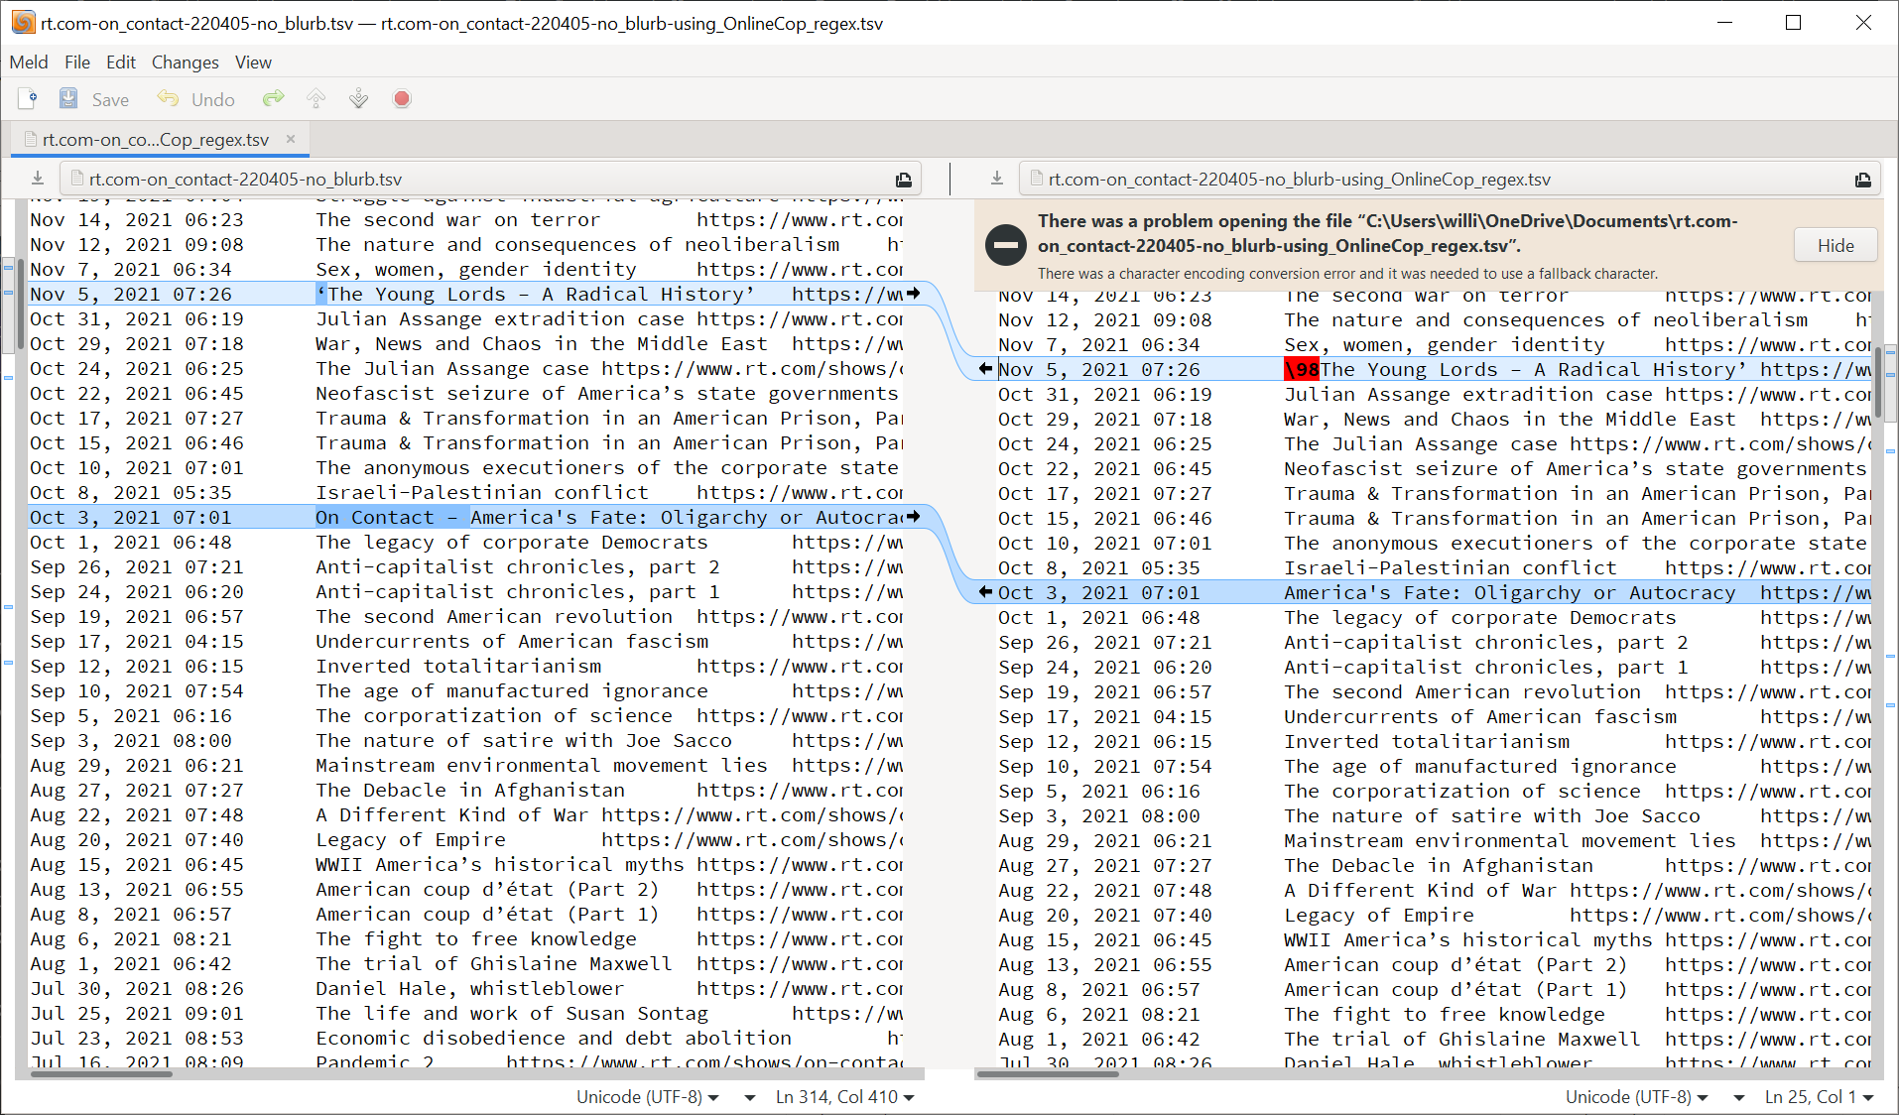Click right pane '\98' highlighted fallback character
Image resolution: width=1899 pixels, height=1115 pixels.
(x=1302, y=369)
